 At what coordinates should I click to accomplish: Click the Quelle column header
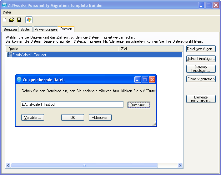[62, 49]
